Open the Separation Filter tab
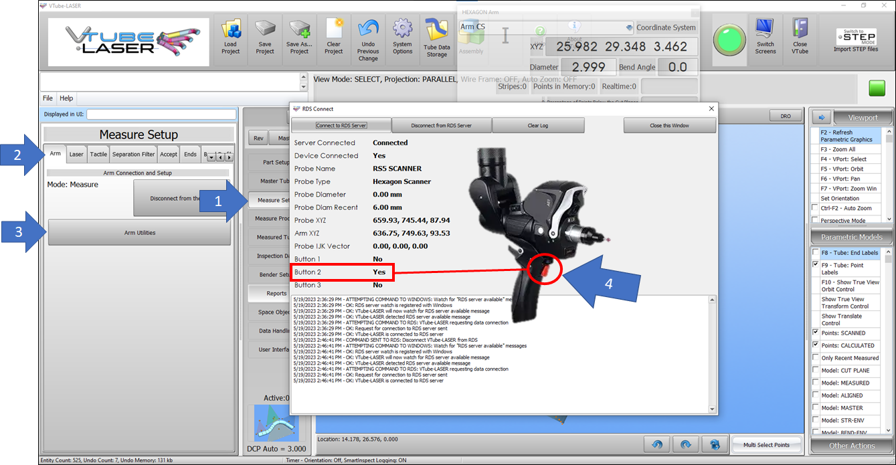896x465 pixels. pos(133,155)
